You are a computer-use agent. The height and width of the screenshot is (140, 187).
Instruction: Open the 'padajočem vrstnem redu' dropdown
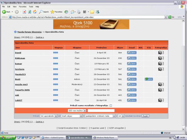point(100,116)
